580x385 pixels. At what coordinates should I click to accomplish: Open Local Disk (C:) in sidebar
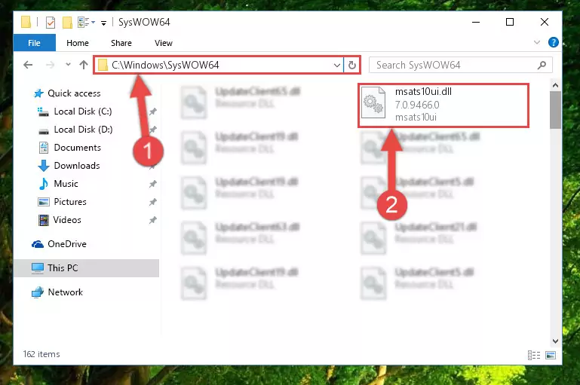(x=83, y=112)
